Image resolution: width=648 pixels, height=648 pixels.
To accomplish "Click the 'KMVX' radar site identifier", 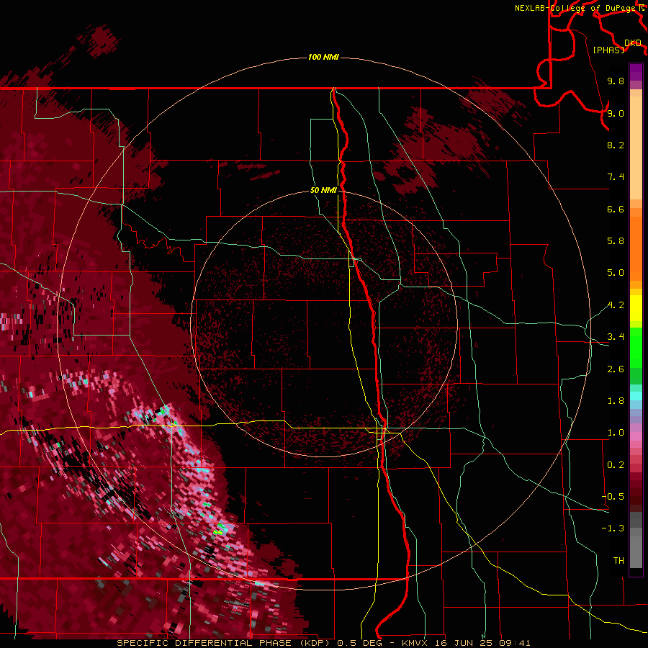I will 415,643.
